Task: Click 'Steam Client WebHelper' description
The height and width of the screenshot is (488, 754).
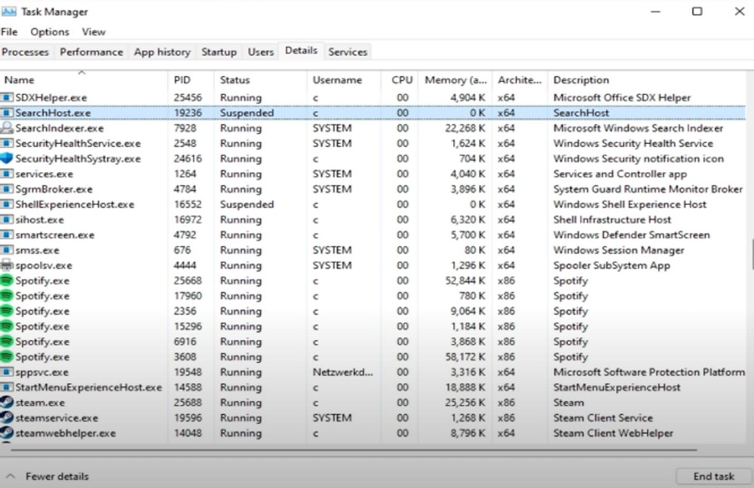Action: pyautogui.click(x=613, y=433)
